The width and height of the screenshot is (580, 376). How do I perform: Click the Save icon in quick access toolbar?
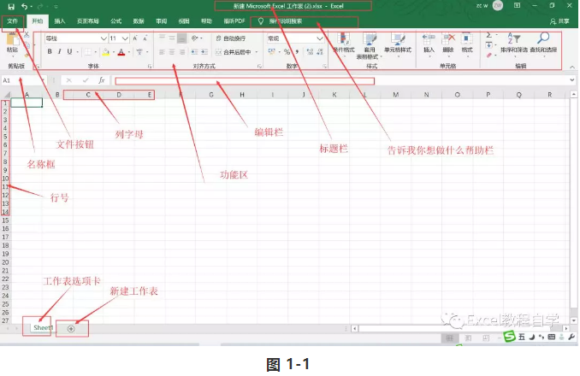[x=11, y=6]
